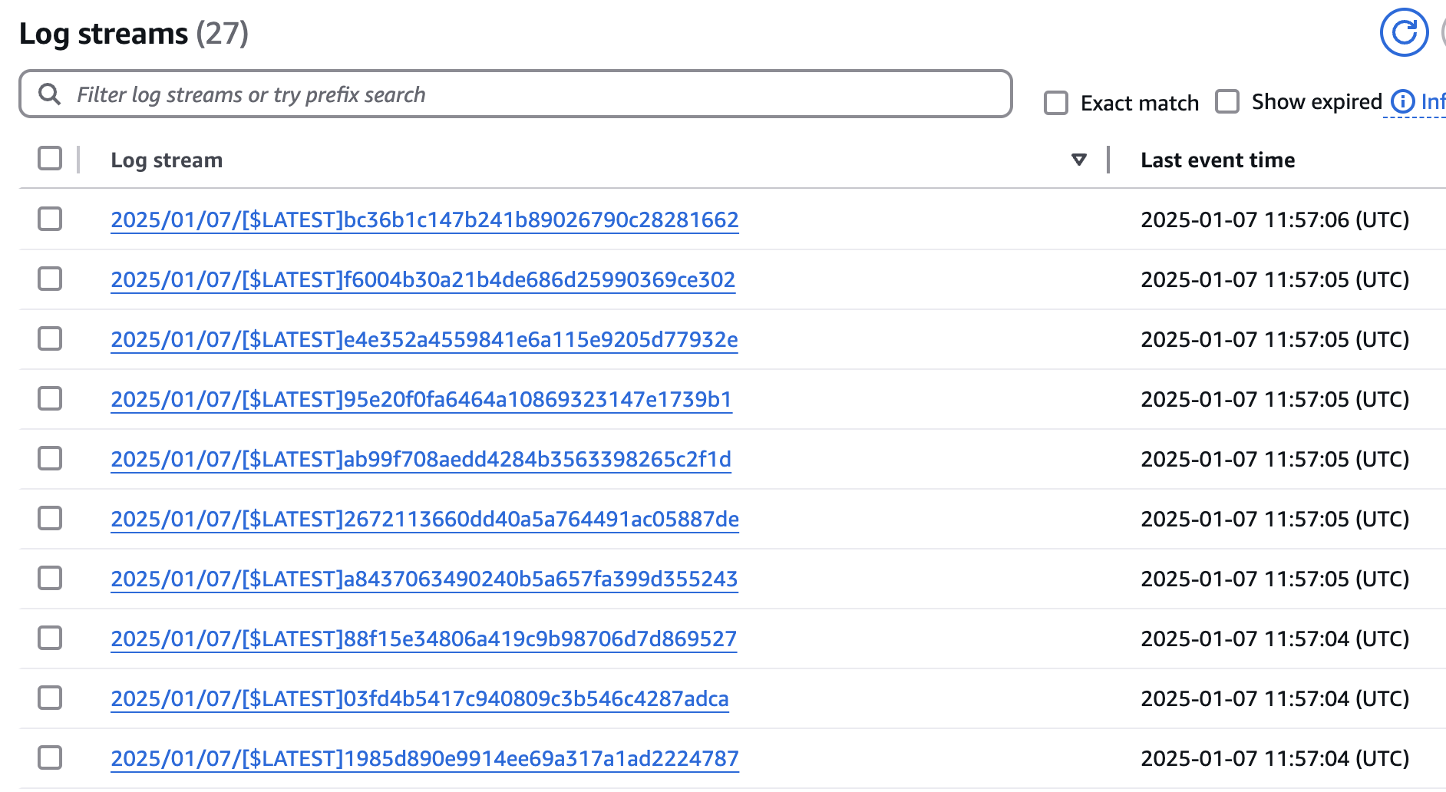
Task: Click the sort arrow on Log stream column
Action: pyautogui.click(x=1079, y=160)
